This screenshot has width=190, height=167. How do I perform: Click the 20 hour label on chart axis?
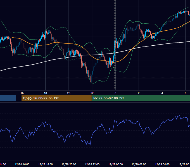click(69, 93)
